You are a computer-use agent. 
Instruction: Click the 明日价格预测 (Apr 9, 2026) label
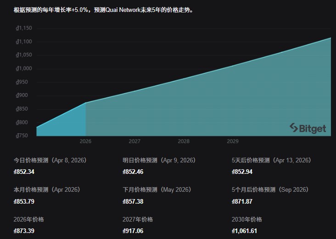pos(159,161)
